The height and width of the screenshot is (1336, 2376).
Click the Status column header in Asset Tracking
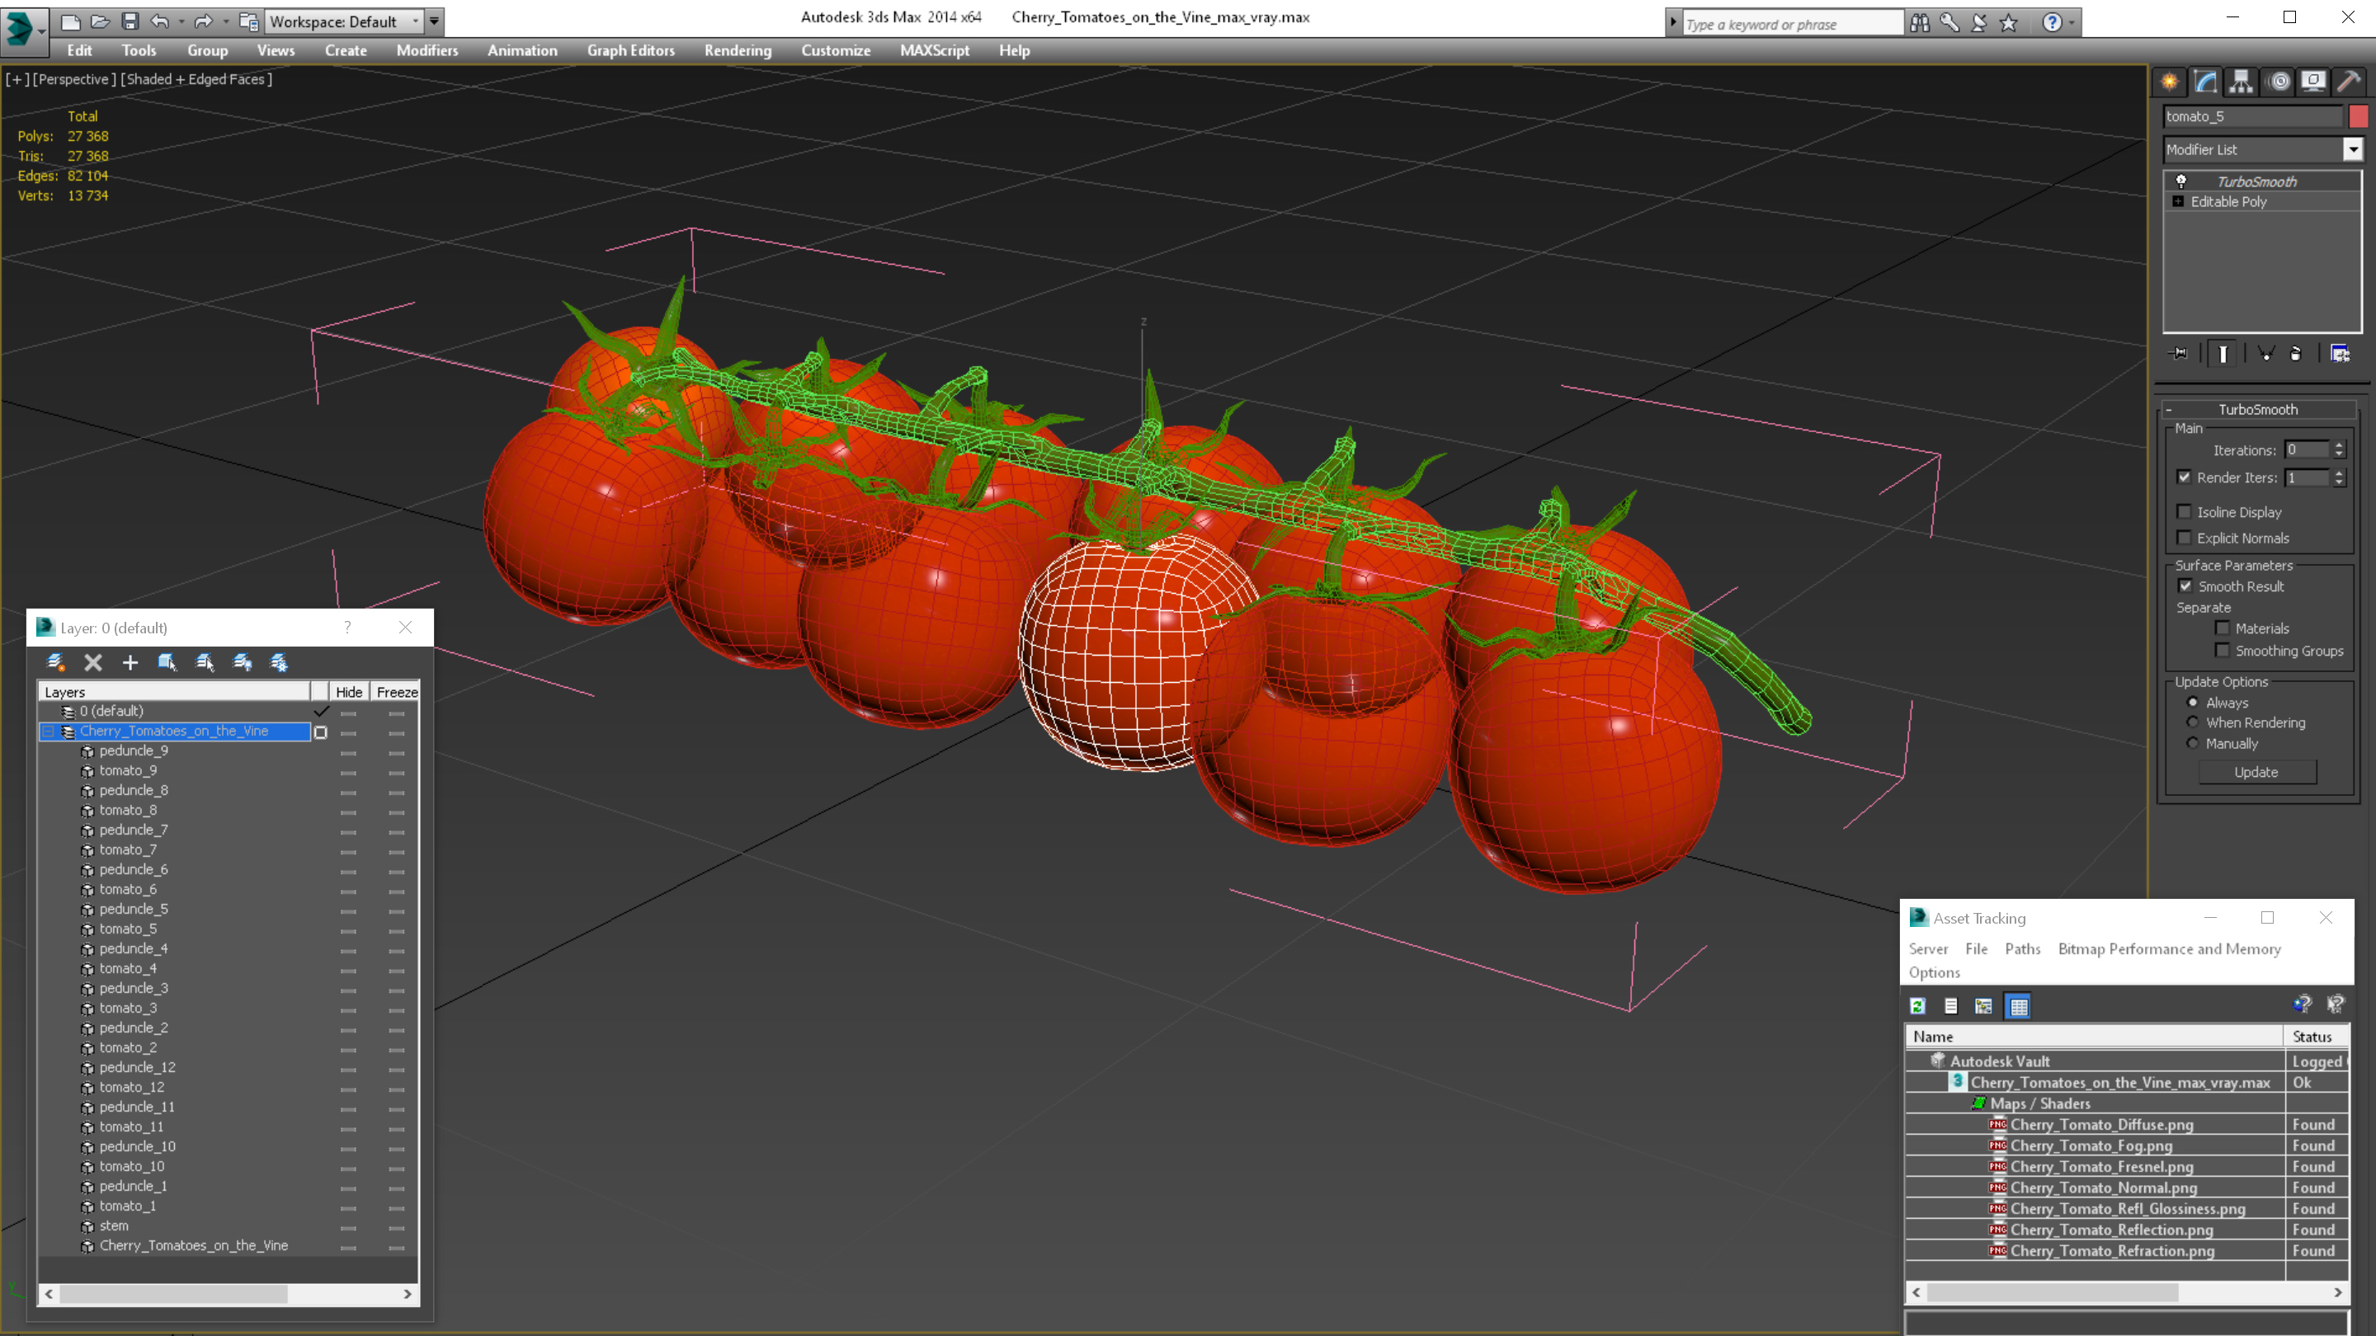click(2315, 1037)
